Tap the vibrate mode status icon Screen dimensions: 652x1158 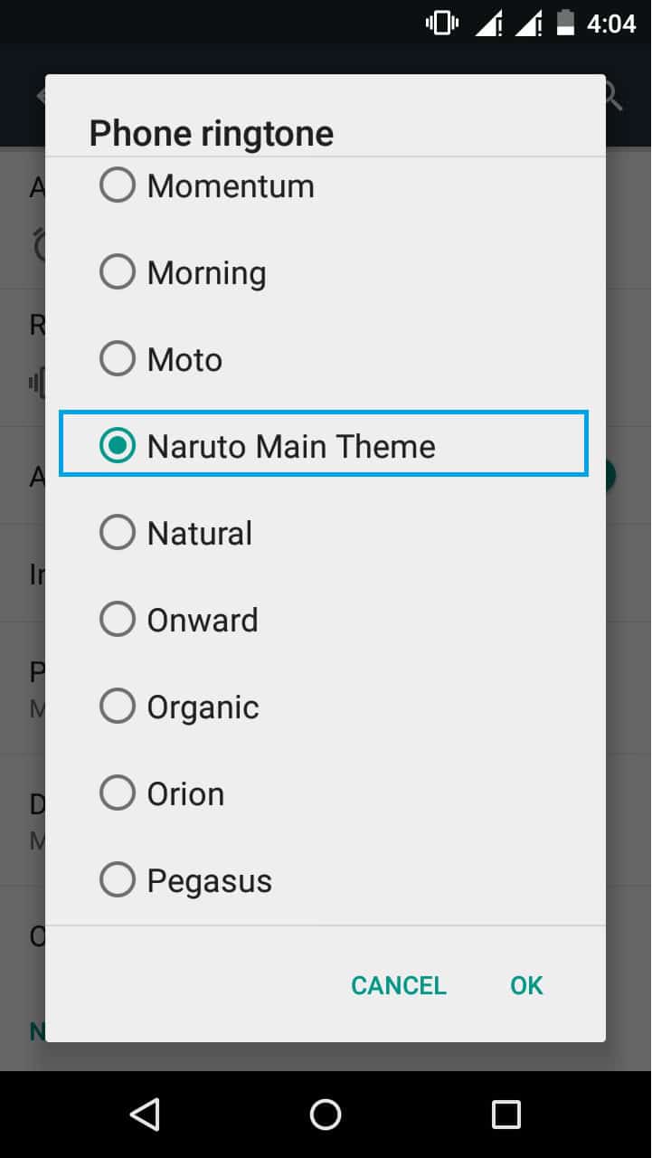point(442,24)
